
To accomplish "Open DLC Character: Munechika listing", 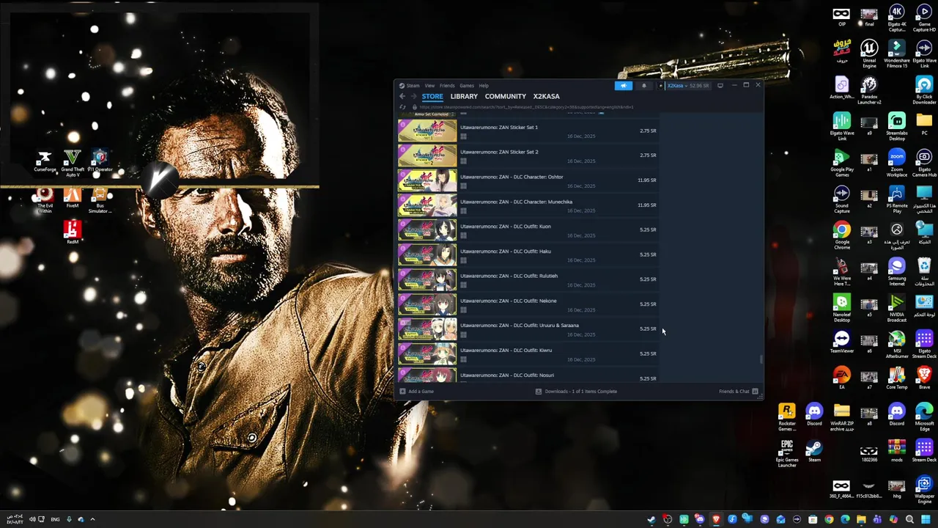I will (x=528, y=205).
